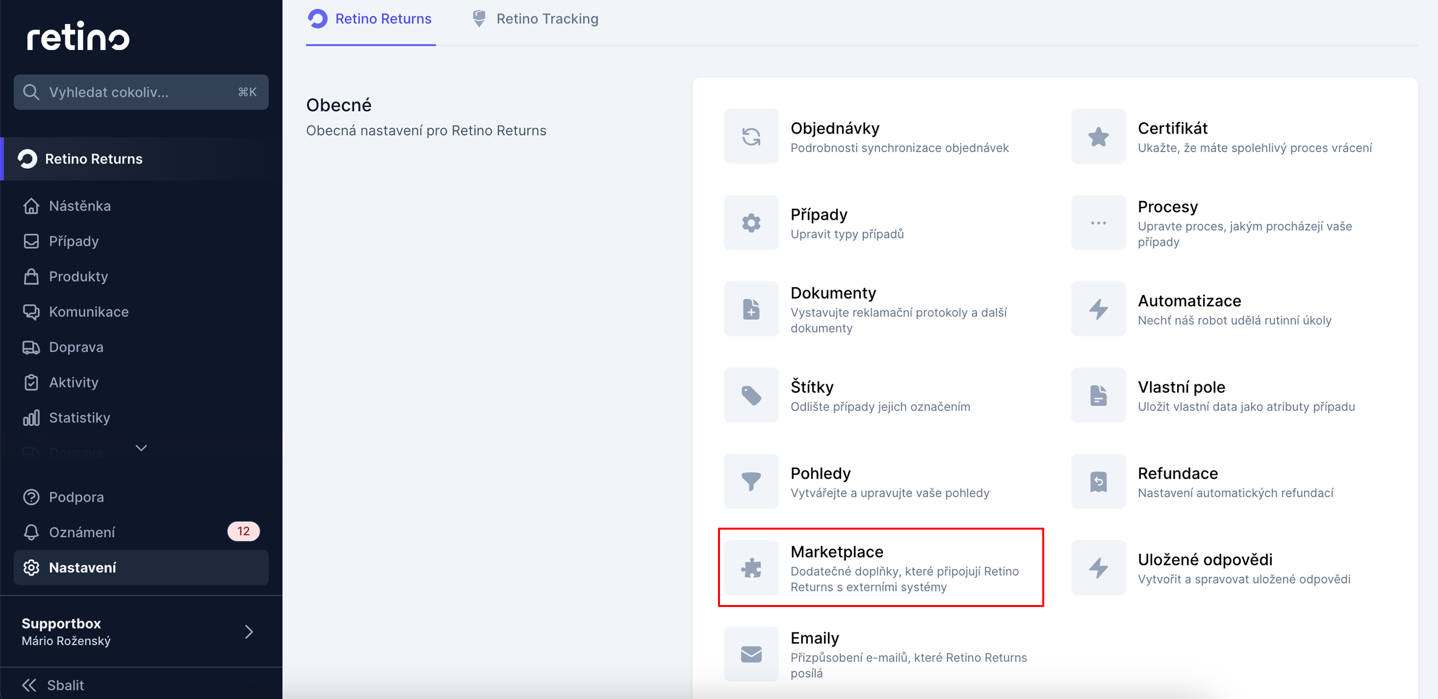Click the Komunikace chat bubbles icon
1438x699 pixels.
coord(31,312)
